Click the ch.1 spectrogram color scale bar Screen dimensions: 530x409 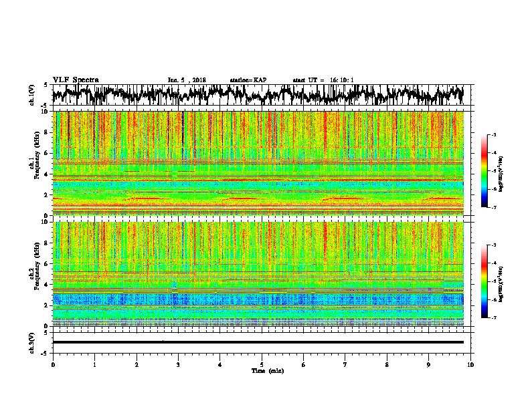(484, 171)
